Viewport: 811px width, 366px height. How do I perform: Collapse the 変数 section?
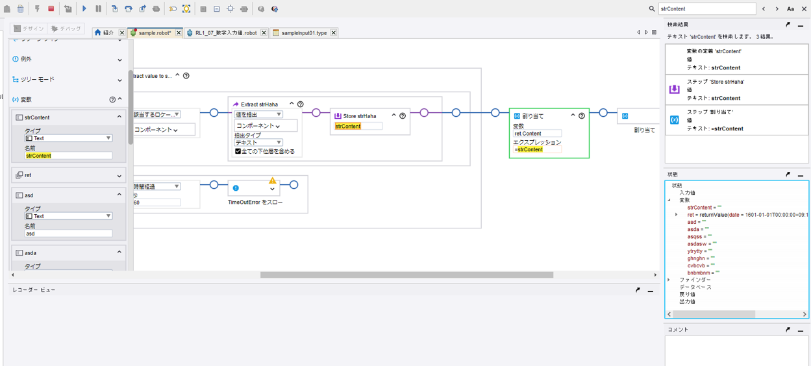click(120, 99)
